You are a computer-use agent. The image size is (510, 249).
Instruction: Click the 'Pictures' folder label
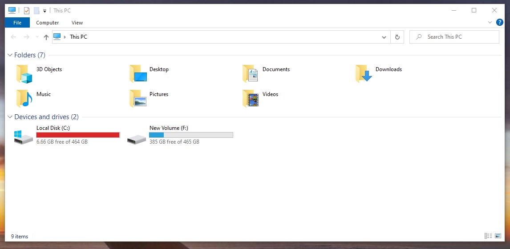(x=159, y=94)
